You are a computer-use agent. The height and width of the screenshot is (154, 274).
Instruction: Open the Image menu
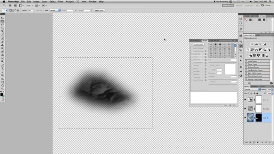(x=36, y=2)
